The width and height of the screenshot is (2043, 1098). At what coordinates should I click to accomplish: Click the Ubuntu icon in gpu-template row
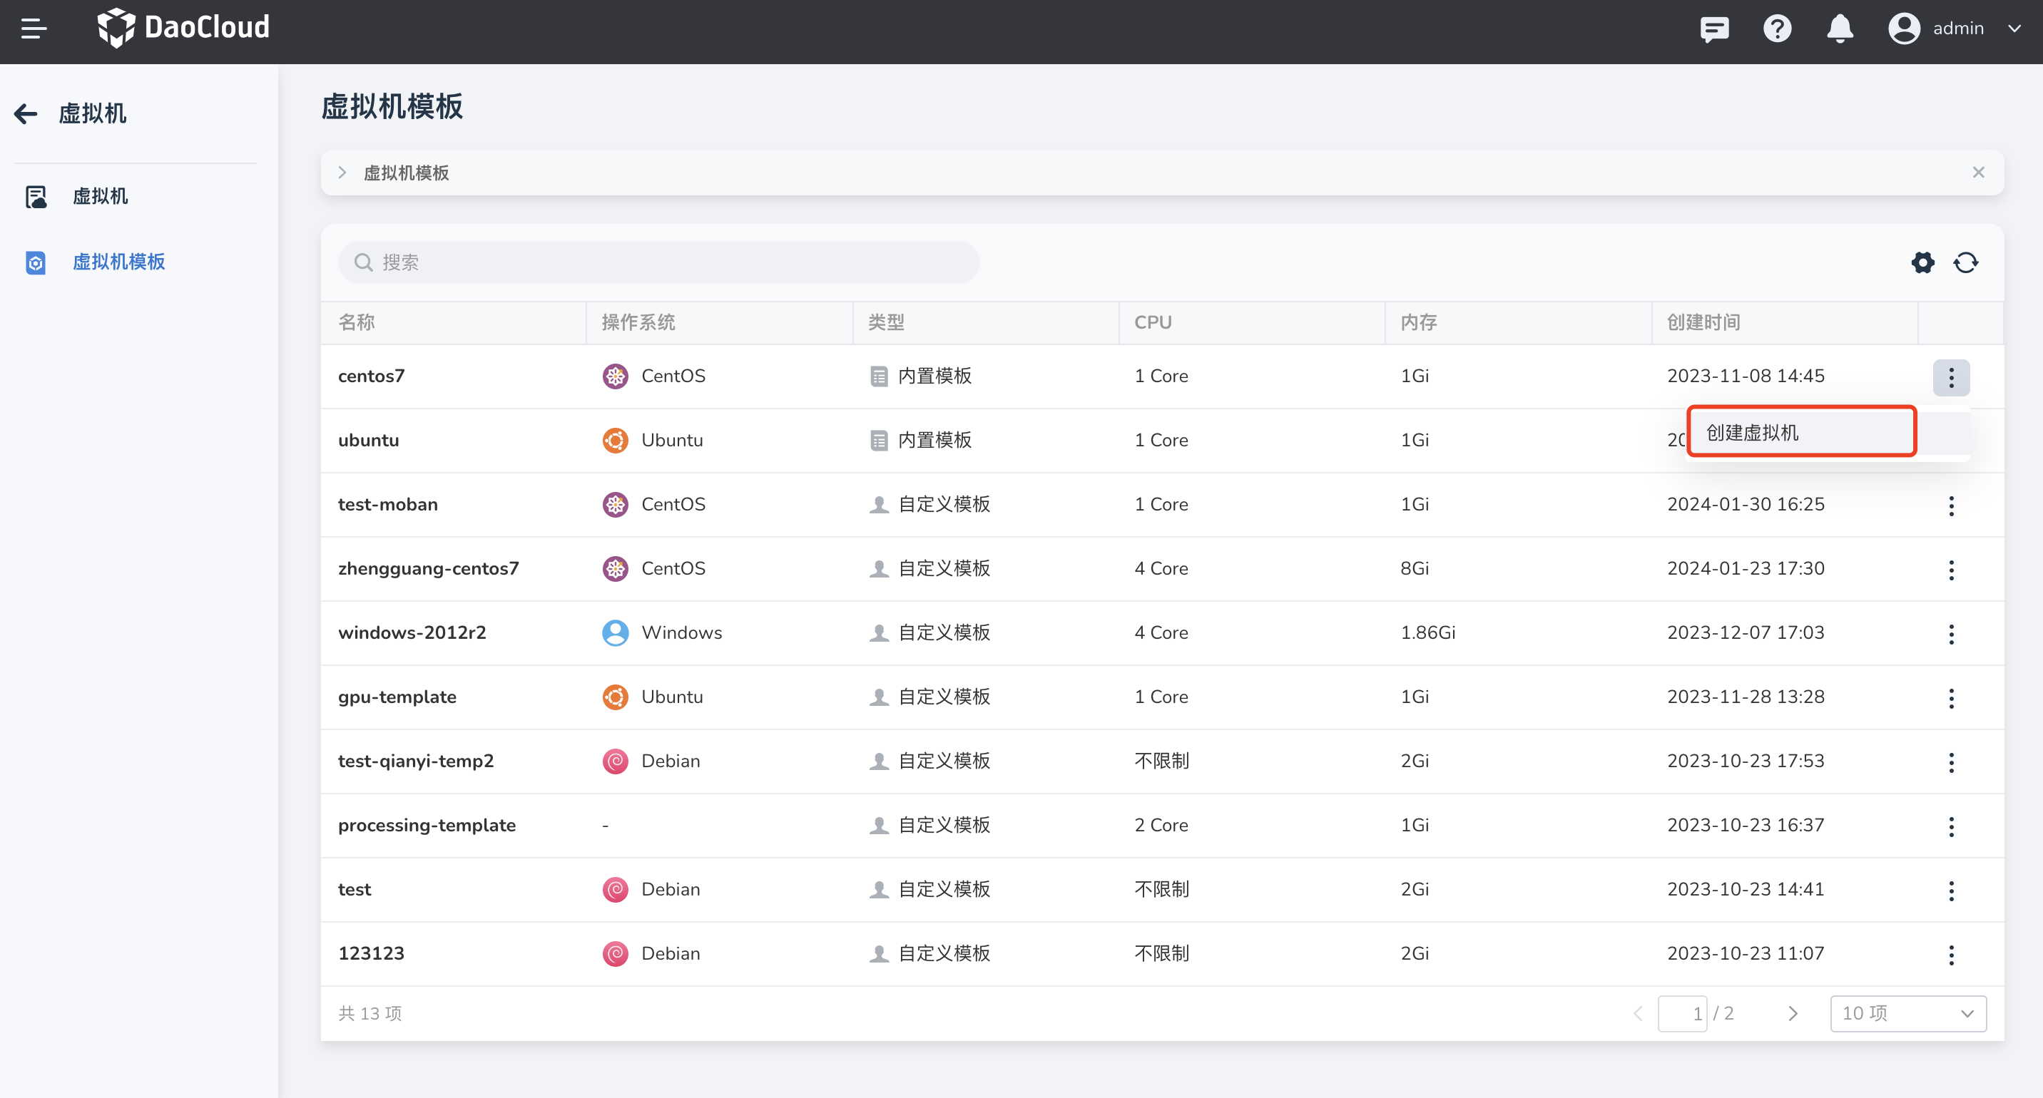pos(615,697)
